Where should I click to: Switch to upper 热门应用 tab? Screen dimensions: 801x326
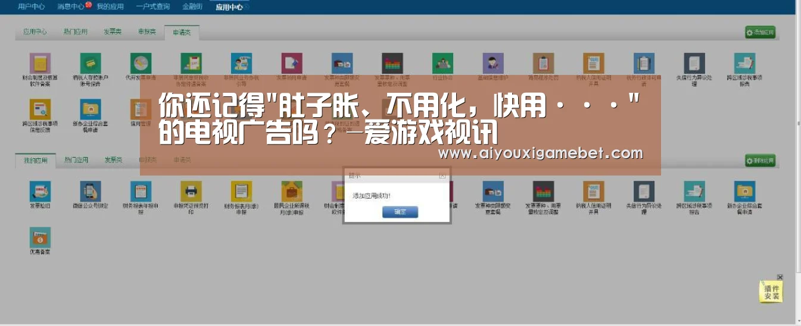pyautogui.click(x=76, y=32)
